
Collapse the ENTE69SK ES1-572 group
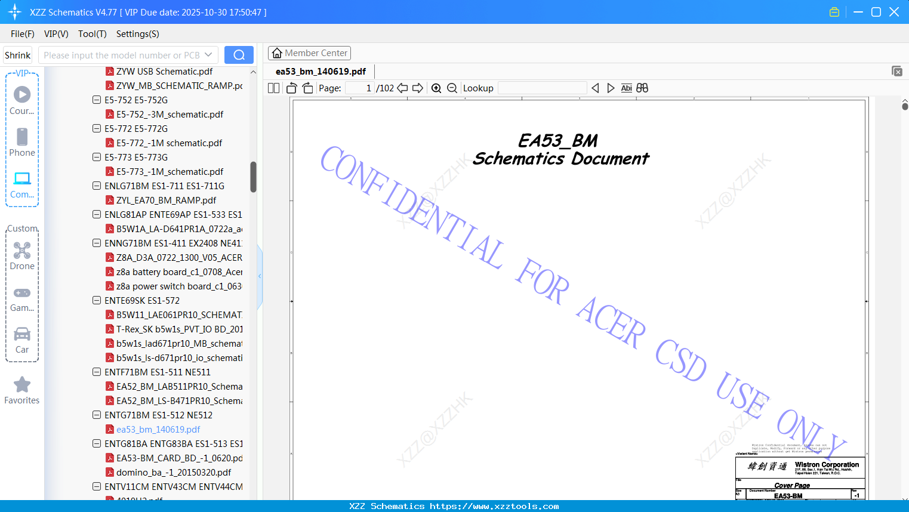[x=97, y=300]
